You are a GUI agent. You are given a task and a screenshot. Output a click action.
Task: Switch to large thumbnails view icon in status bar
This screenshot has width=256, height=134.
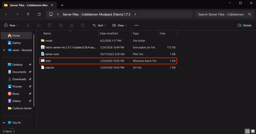point(253,131)
